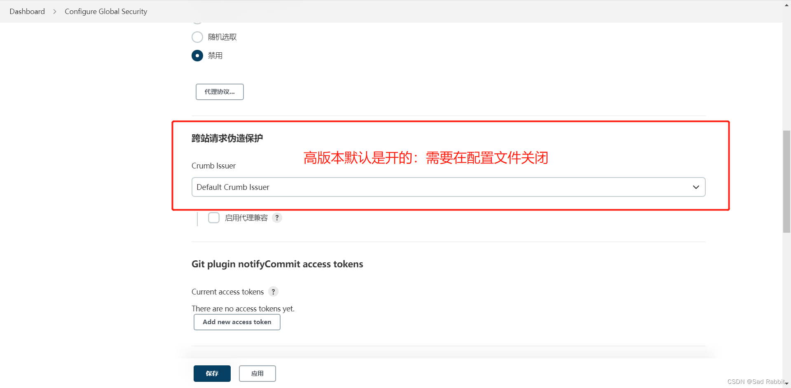The image size is (791, 388).
Task: Select Default Crumb Issuer from the combo box
Action: (x=448, y=187)
